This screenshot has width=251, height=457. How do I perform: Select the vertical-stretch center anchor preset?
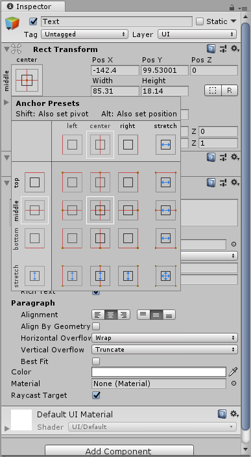pos(100,276)
